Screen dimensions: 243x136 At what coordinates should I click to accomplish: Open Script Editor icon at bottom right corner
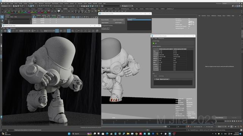tap(241, 130)
